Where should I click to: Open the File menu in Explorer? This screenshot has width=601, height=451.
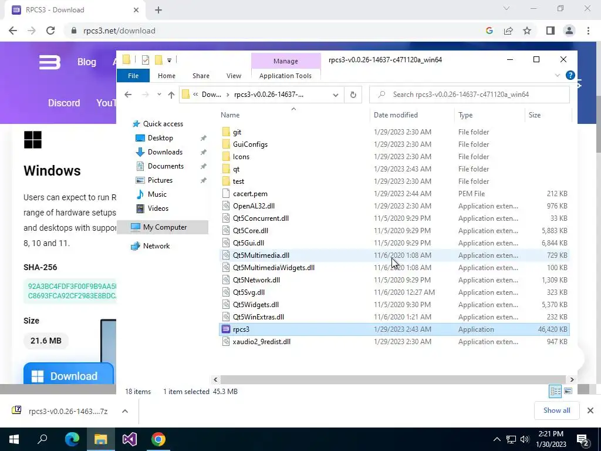(x=133, y=76)
